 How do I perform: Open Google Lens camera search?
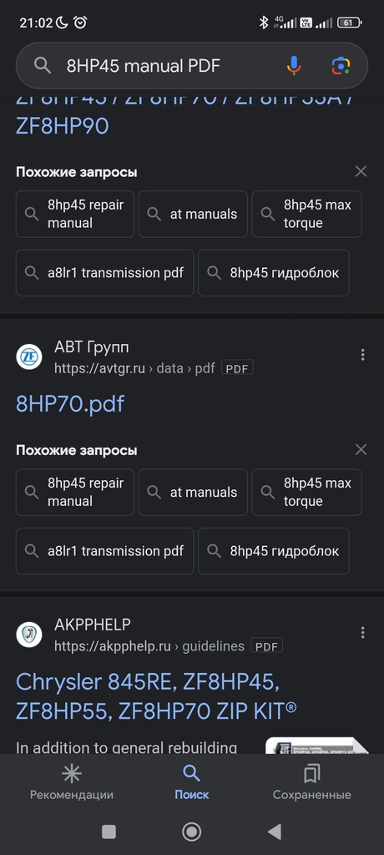(x=341, y=66)
